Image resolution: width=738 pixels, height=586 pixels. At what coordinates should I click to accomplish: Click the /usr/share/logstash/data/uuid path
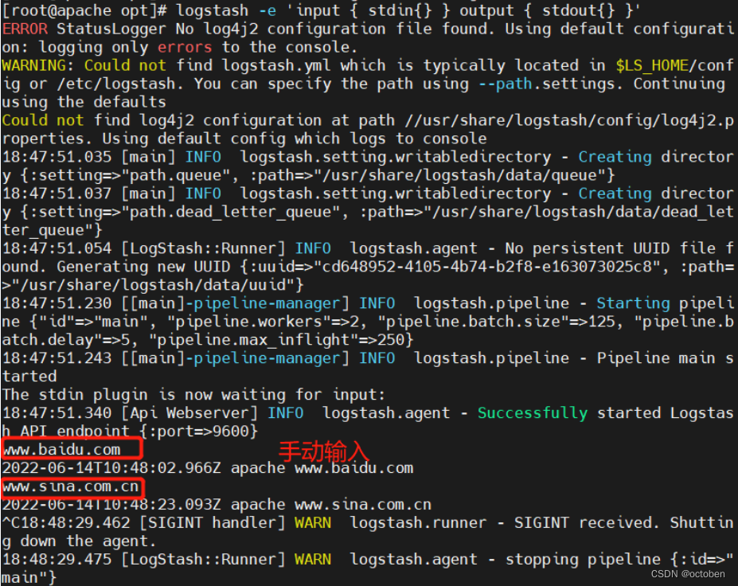coord(153,285)
